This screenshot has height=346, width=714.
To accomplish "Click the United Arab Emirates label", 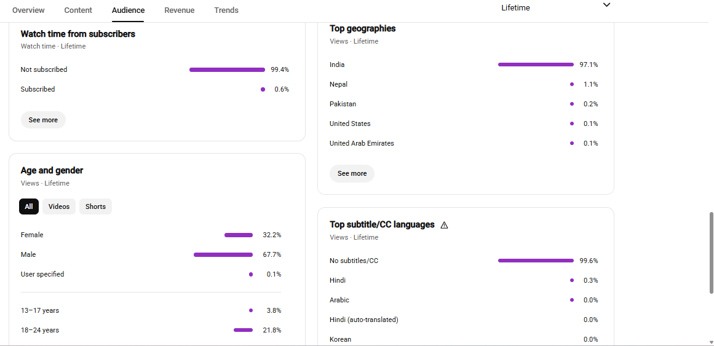I will click(x=362, y=143).
